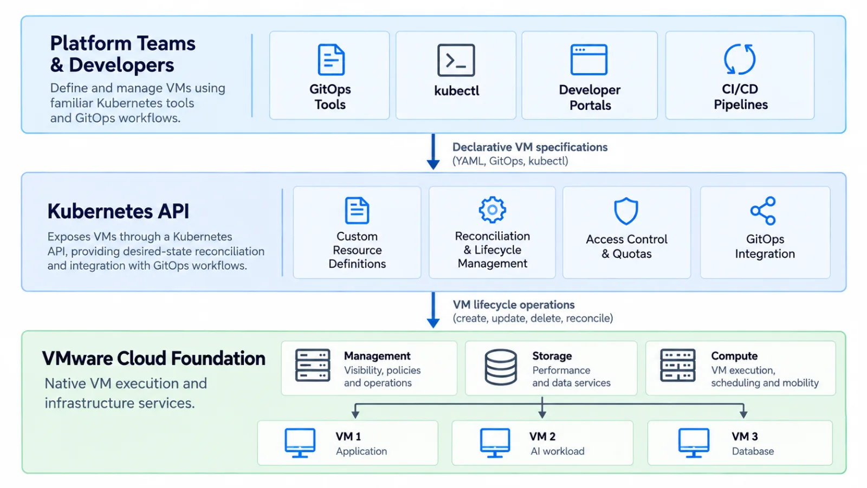
Task: Click the Management title in VMware section
Action: click(377, 356)
